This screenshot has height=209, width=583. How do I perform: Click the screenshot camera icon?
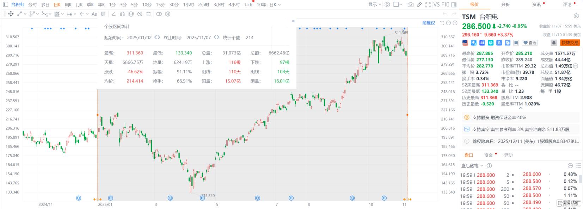tap(410, 5)
